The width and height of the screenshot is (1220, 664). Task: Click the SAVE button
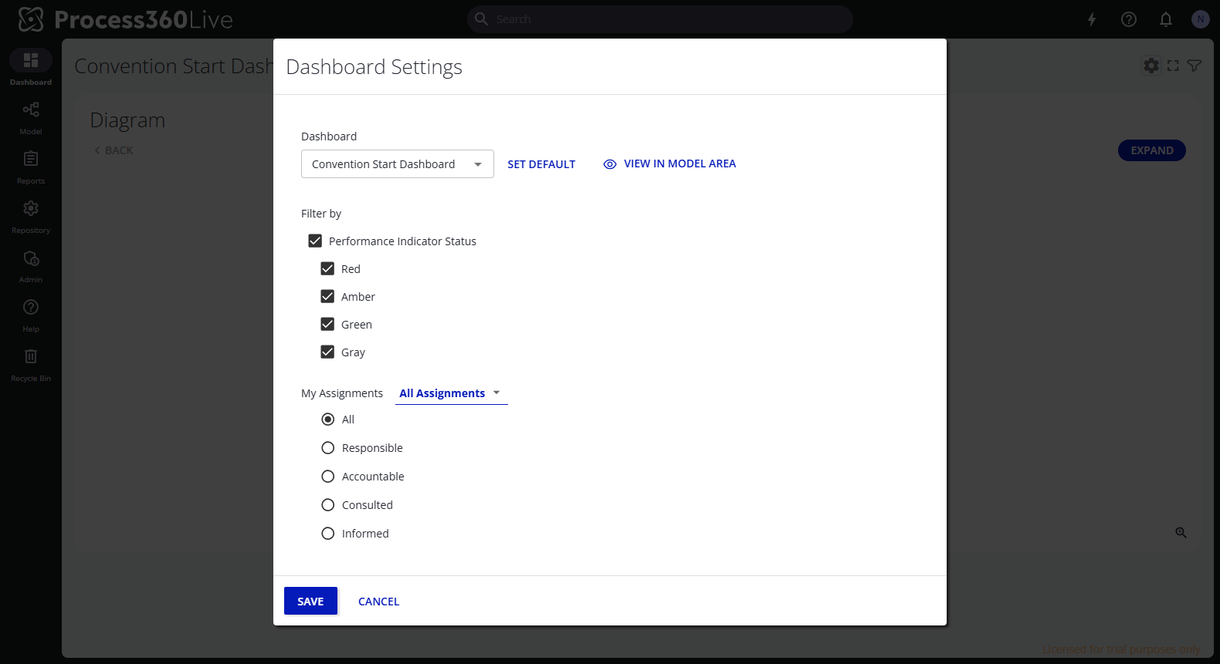(x=310, y=601)
